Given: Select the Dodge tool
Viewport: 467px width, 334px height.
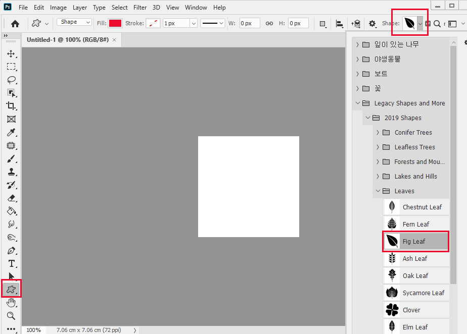Looking at the screenshot, I should [x=11, y=237].
